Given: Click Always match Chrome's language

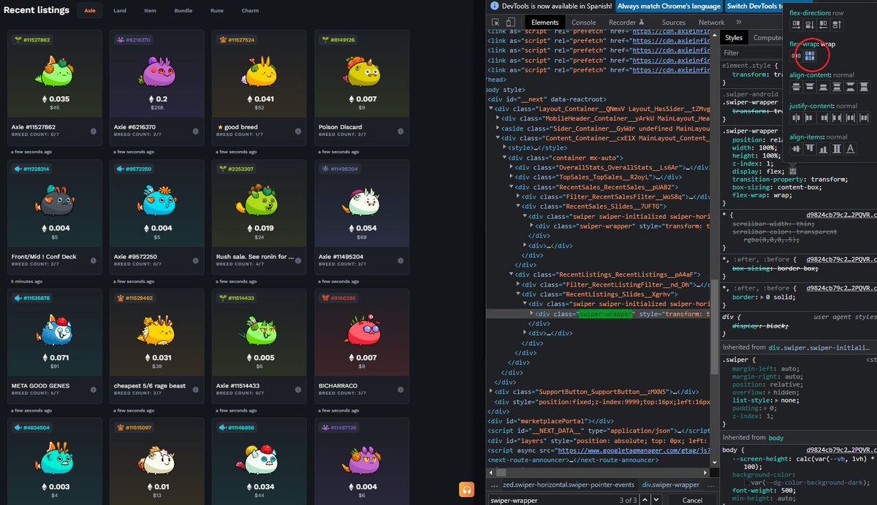Looking at the screenshot, I should [x=669, y=6].
